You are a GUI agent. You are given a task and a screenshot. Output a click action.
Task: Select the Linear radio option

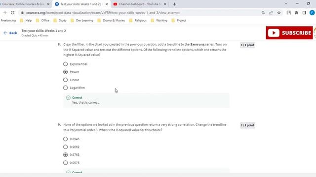[65, 80]
